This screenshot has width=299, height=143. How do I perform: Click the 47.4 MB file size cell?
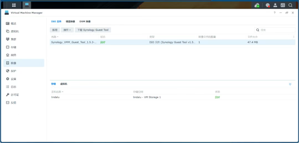pyautogui.click(x=253, y=42)
